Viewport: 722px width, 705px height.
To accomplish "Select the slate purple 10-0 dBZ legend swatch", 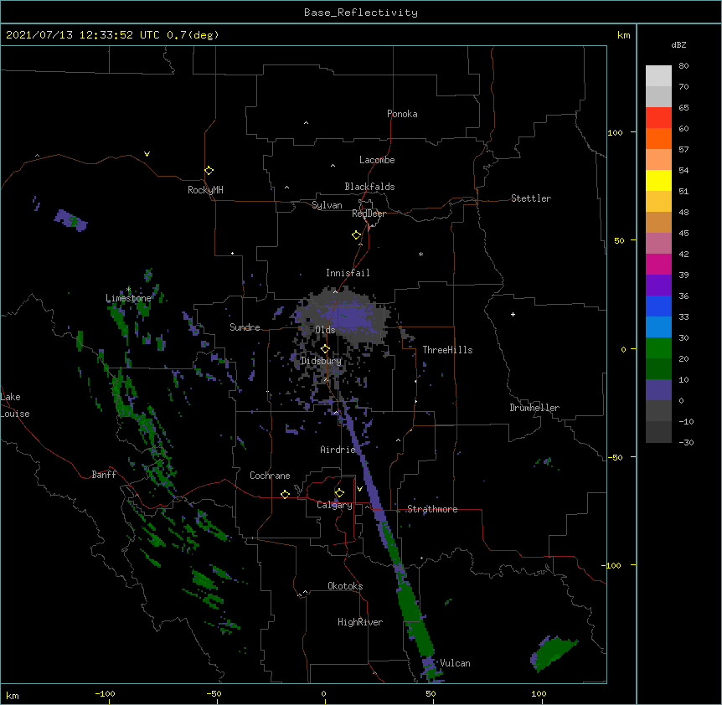I will (x=658, y=390).
